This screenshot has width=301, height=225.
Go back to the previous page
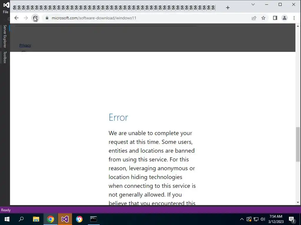pyautogui.click(x=16, y=18)
